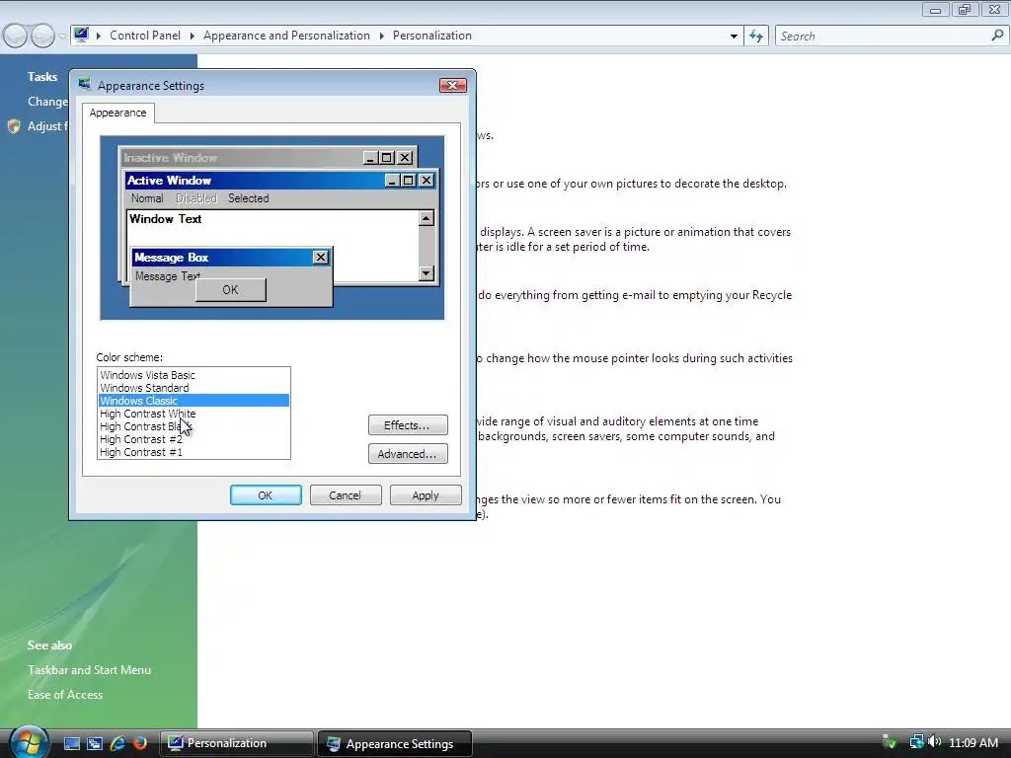
Task: Select the Appearance tab
Action: pyautogui.click(x=118, y=113)
